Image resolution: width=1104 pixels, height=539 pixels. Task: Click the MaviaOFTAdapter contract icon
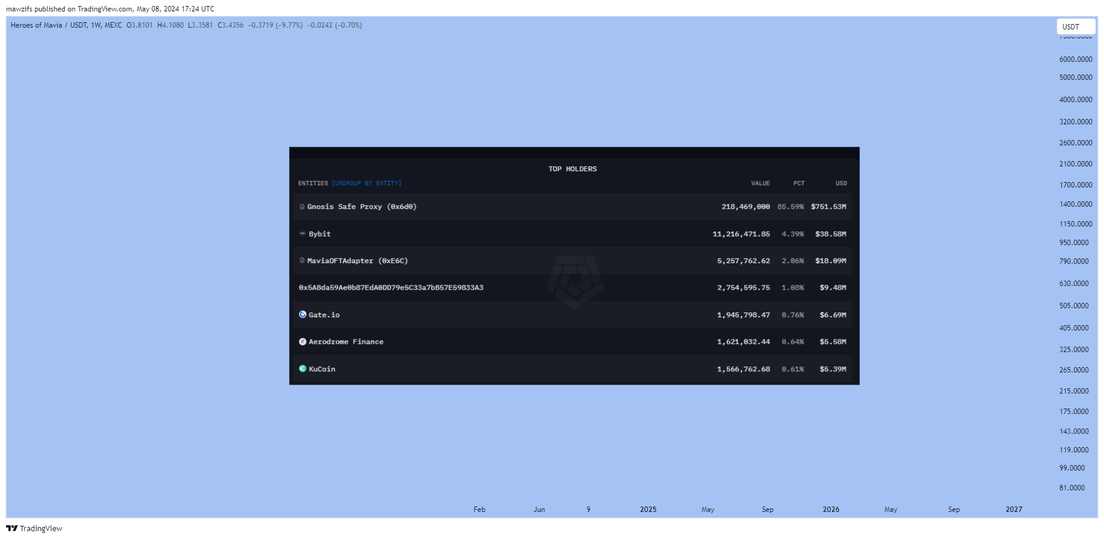pyautogui.click(x=302, y=261)
